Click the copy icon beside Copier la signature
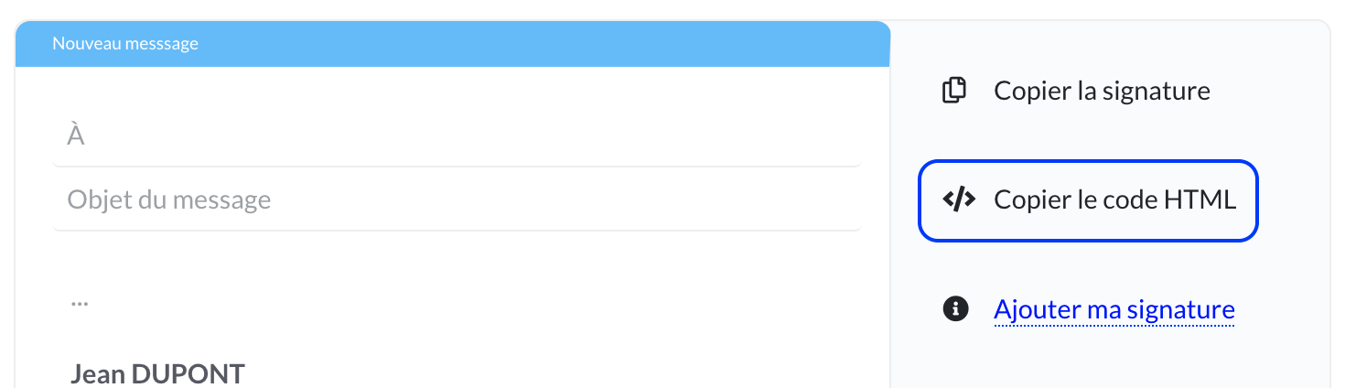This screenshot has height=388, width=1356. (x=954, y=91)
